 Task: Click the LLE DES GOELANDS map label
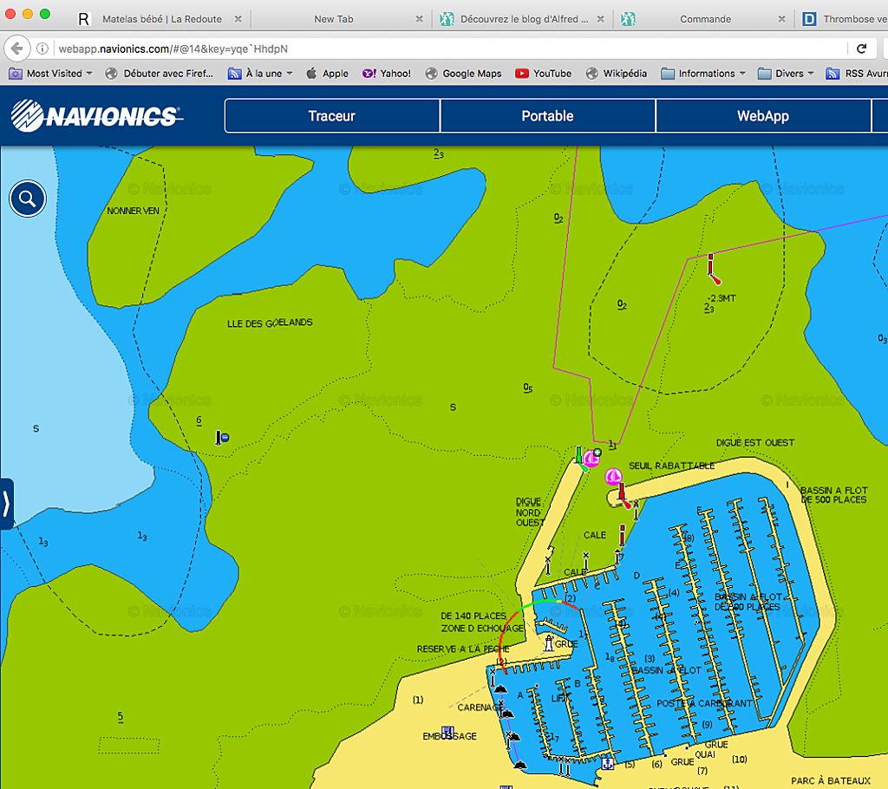click(270, 323)
